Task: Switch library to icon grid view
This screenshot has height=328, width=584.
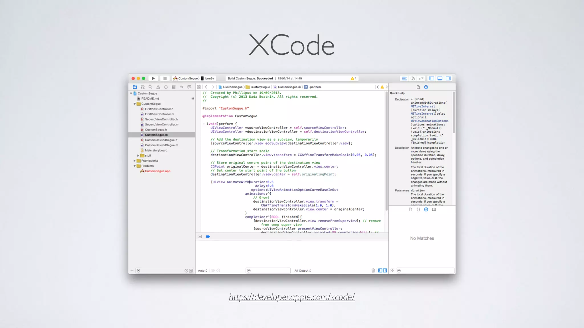Action: click(392, 270)
